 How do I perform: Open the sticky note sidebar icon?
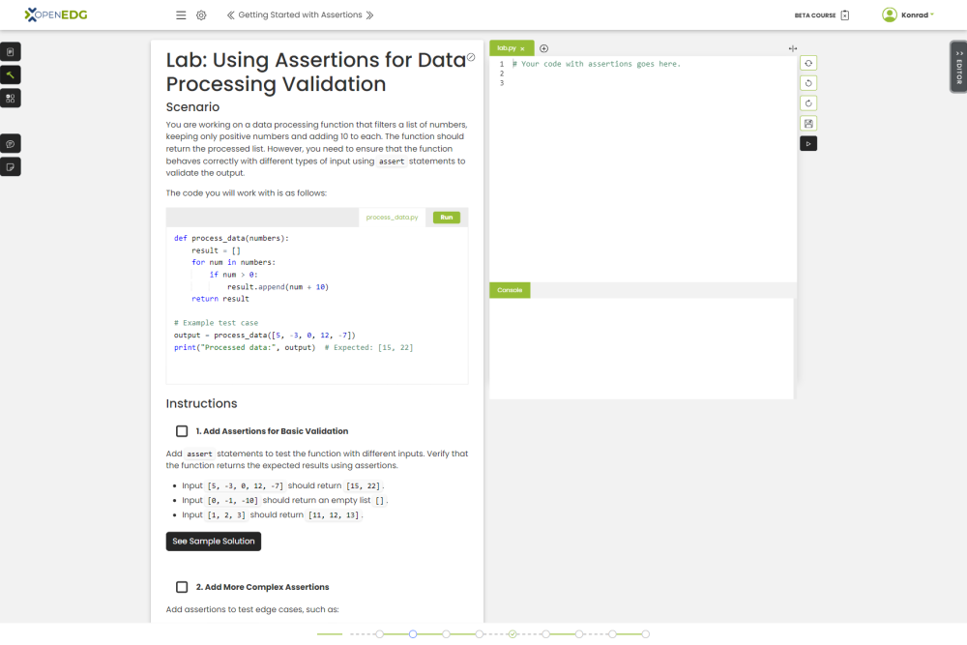tap(11, 166)
